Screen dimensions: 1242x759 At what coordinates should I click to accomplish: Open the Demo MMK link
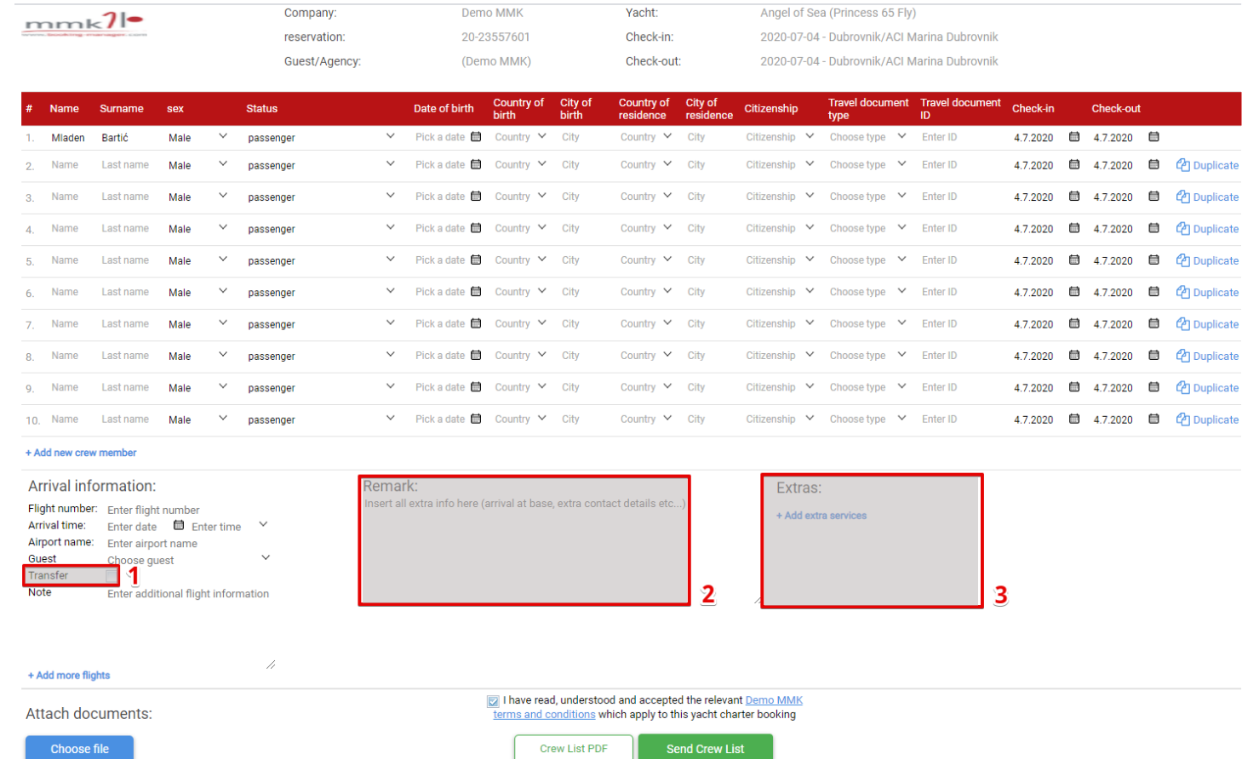pos(774,700)
